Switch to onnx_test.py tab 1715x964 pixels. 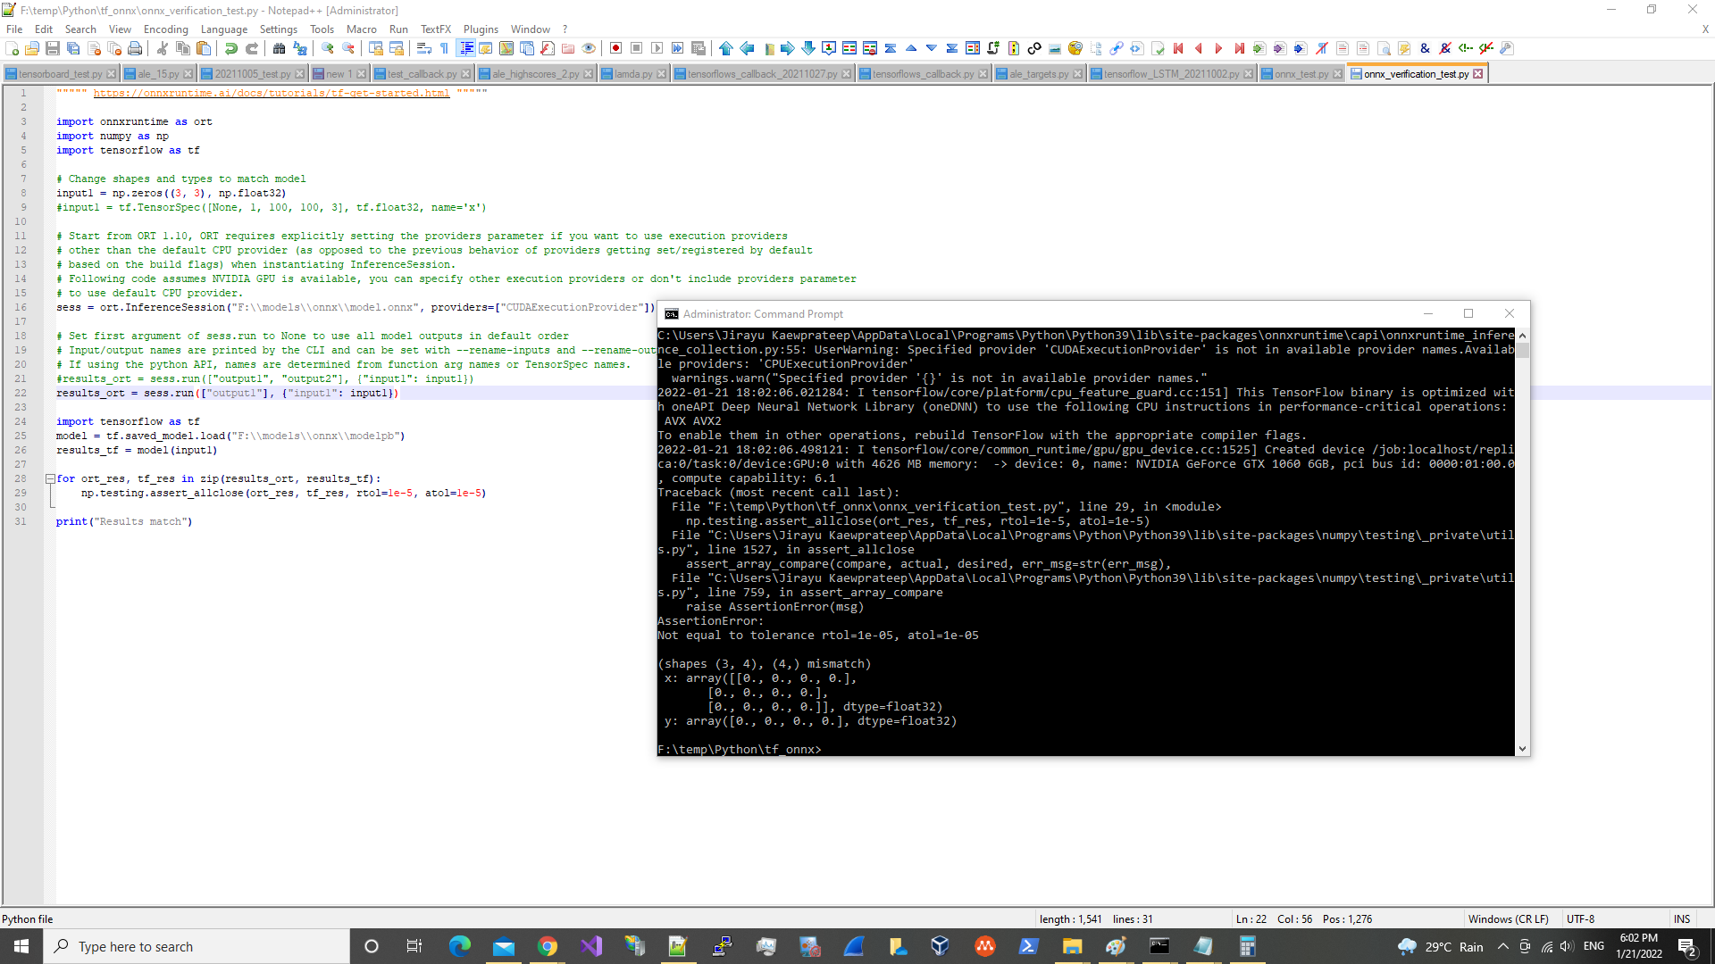pyautogui.click(x=1301, y=74)
